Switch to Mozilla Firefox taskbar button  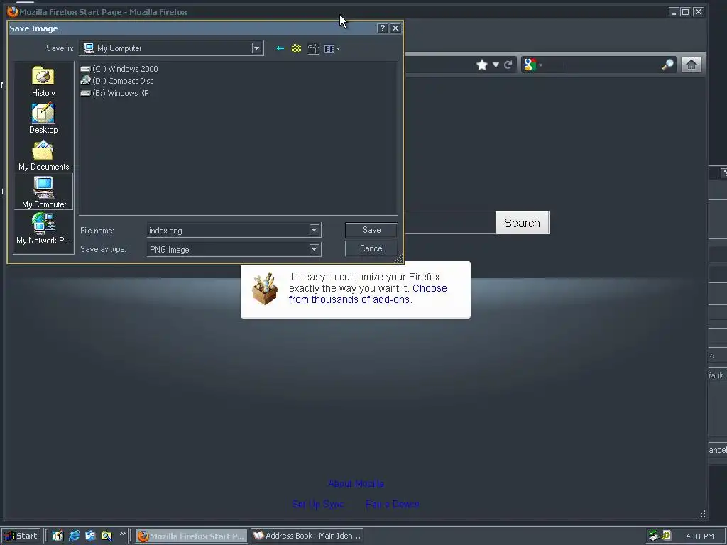coord(192,536)
